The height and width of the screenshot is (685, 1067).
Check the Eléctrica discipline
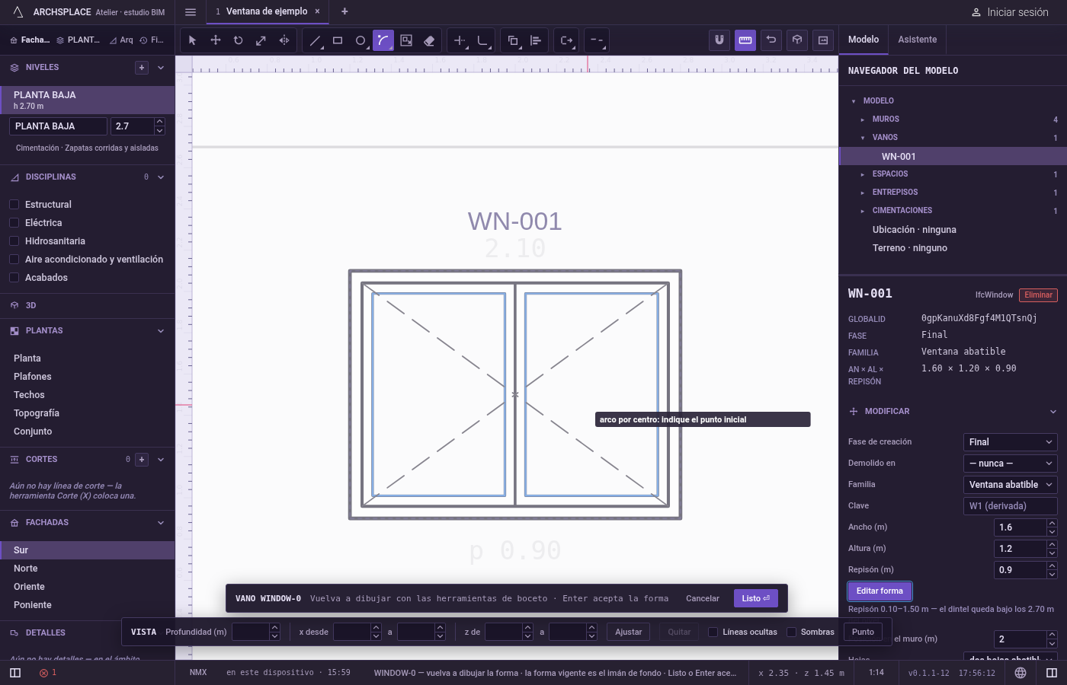tap(14, 223)
